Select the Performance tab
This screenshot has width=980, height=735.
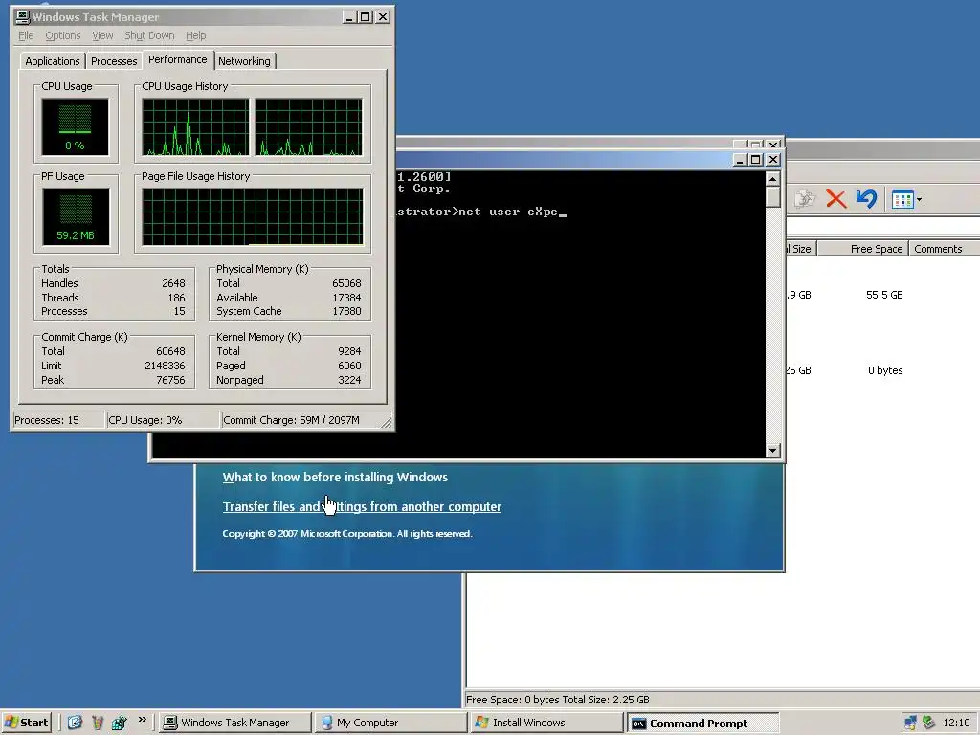177,59
